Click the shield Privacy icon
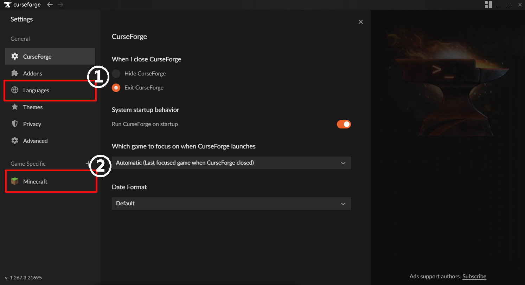This screenshot has height=285, width=525. [x=15, y=124]
